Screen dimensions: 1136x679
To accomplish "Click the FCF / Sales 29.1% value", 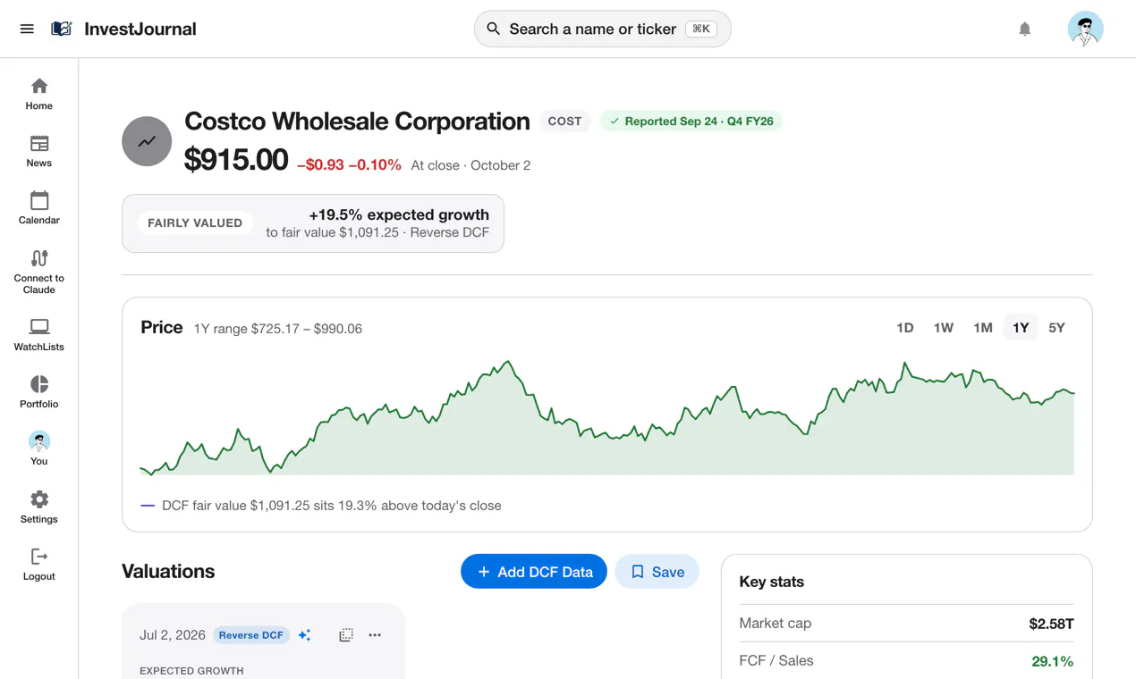I will pyautogui.click(x=1052, y=661).
